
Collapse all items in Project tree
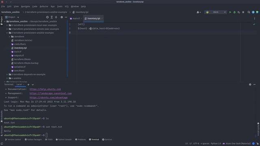pyautogui.click(x=56, y=17)
